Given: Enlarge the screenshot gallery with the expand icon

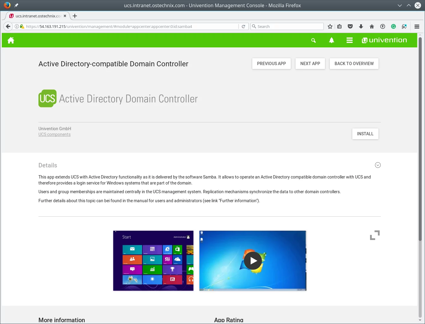Looking at the screenshot, I should pyautogui.click(x=375, y=235).
